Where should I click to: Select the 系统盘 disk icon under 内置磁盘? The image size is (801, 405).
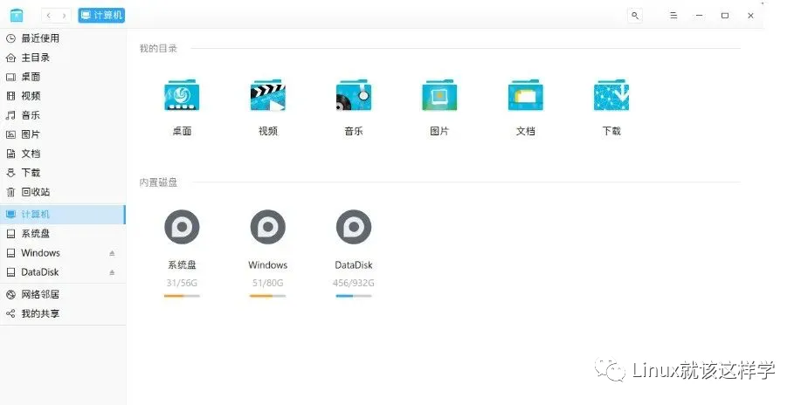click(x=182, y=227)
